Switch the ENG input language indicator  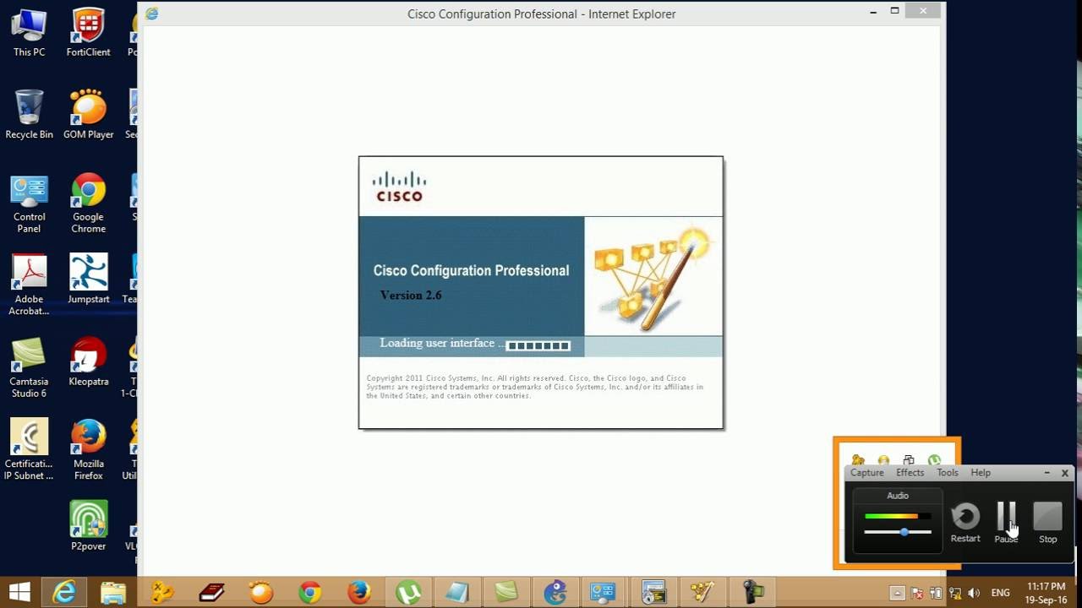[1000, 593]
